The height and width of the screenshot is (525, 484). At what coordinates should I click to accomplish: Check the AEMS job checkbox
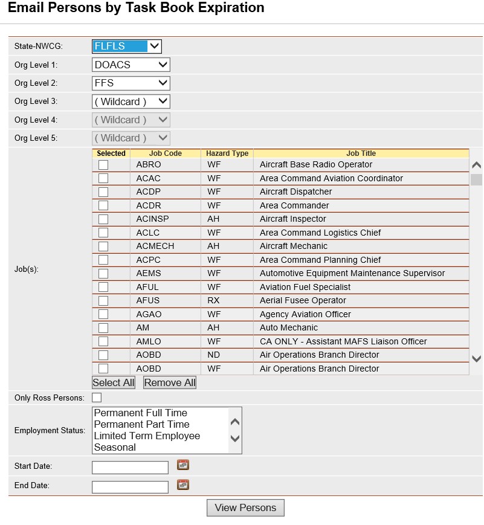[x=103, y=273]
